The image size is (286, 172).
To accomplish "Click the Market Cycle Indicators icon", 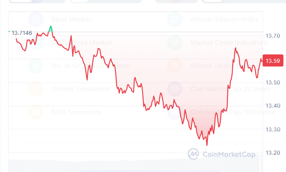I will coord(175,43).
